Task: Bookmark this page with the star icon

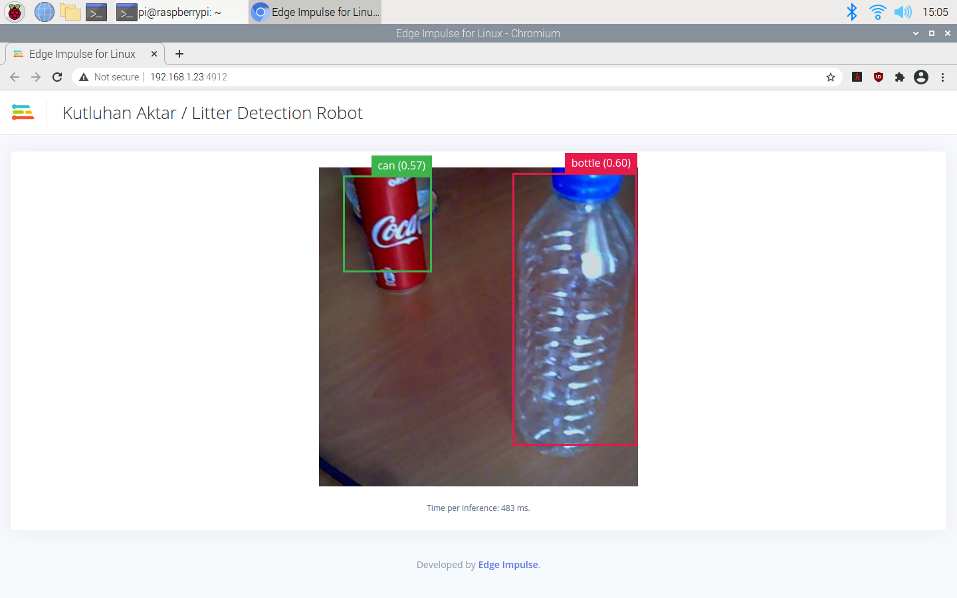Action: 831,77
